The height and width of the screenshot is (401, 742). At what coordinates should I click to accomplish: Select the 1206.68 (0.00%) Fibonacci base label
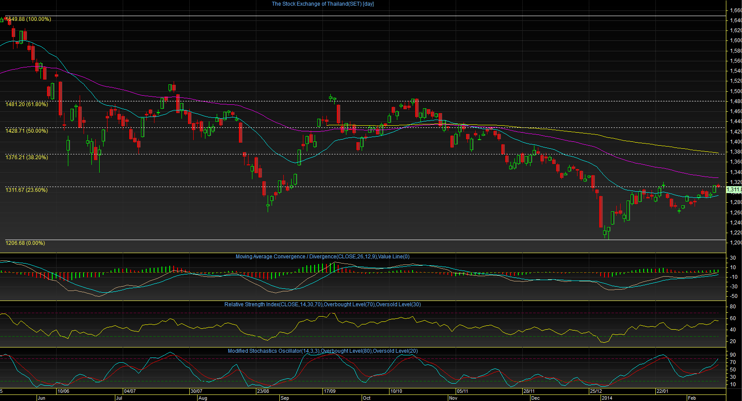(x=25, y=243)
